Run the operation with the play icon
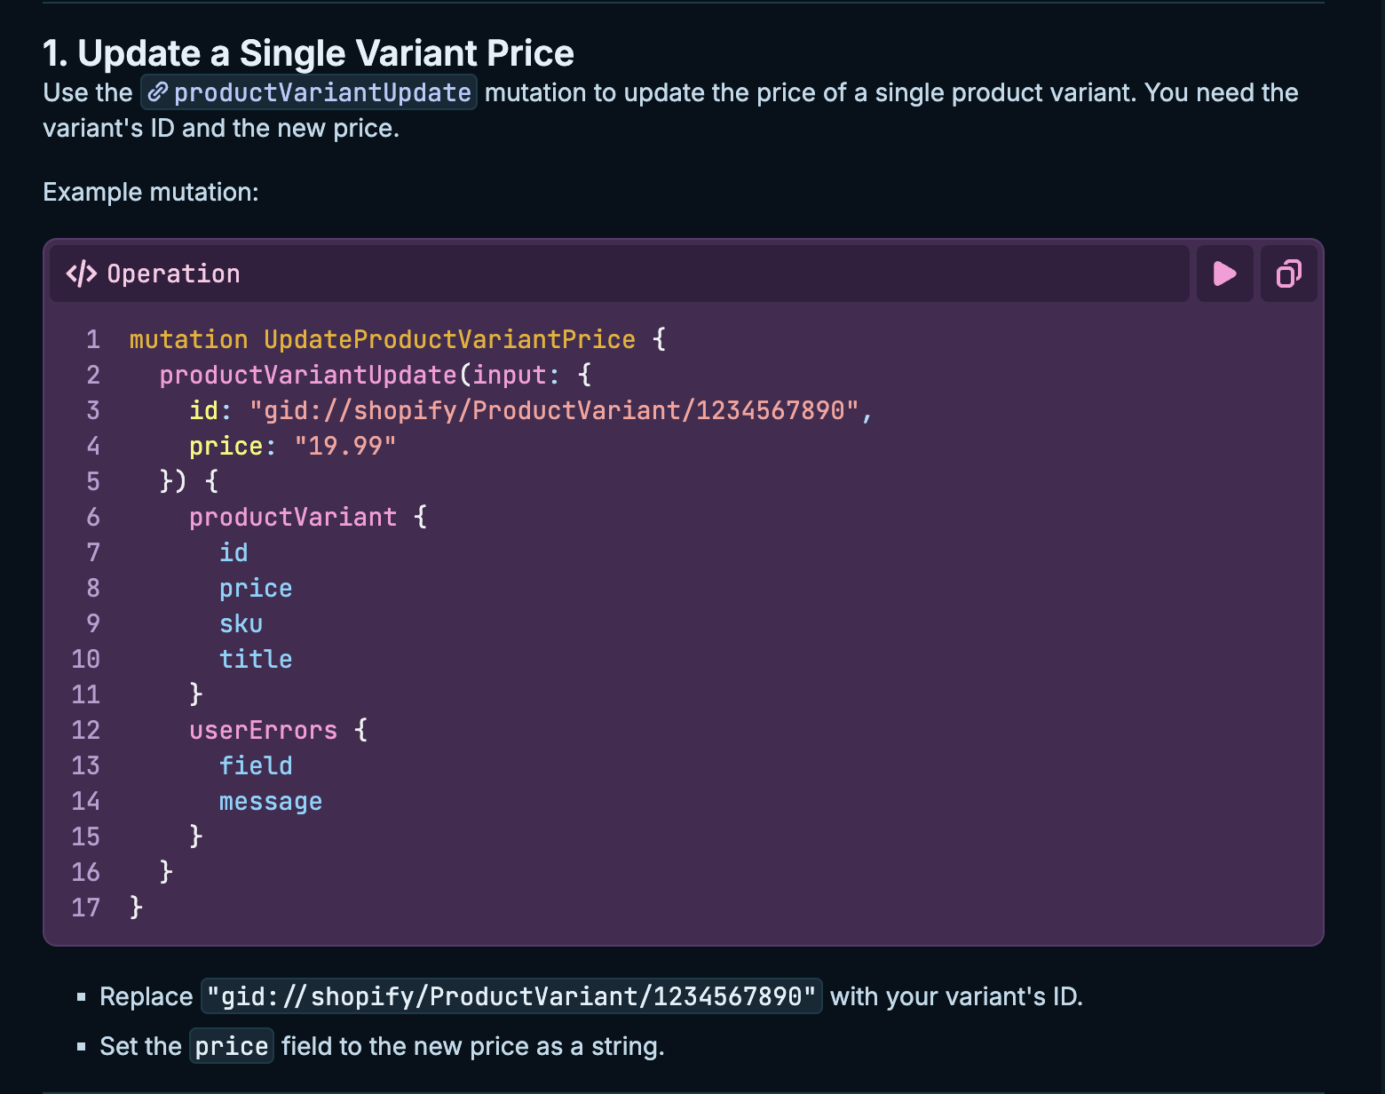This screenshot has width=1385, height=1094. (1224, 273)
